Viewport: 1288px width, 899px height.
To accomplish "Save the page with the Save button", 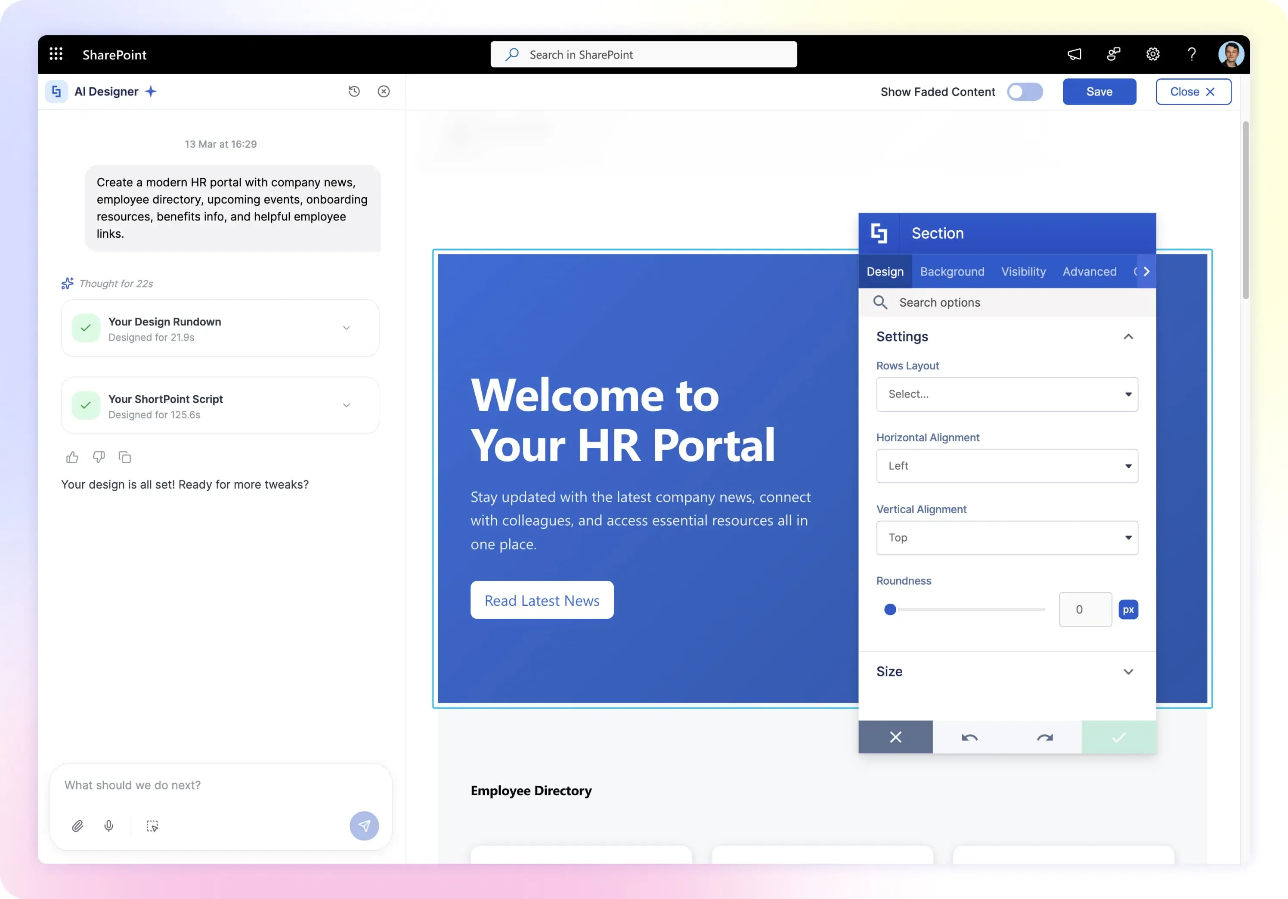I will (x=1099, y=91).
